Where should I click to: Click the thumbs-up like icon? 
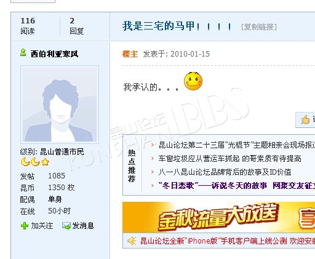(x=305, y=120)
